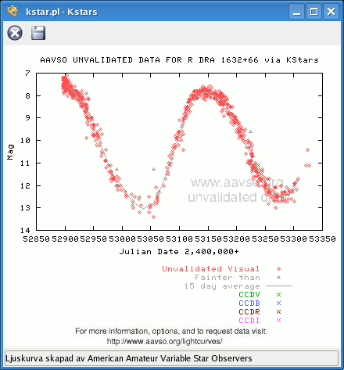Maximize the kstar.pl window
The height and width of the screenshot is (370, 344).
314,12
